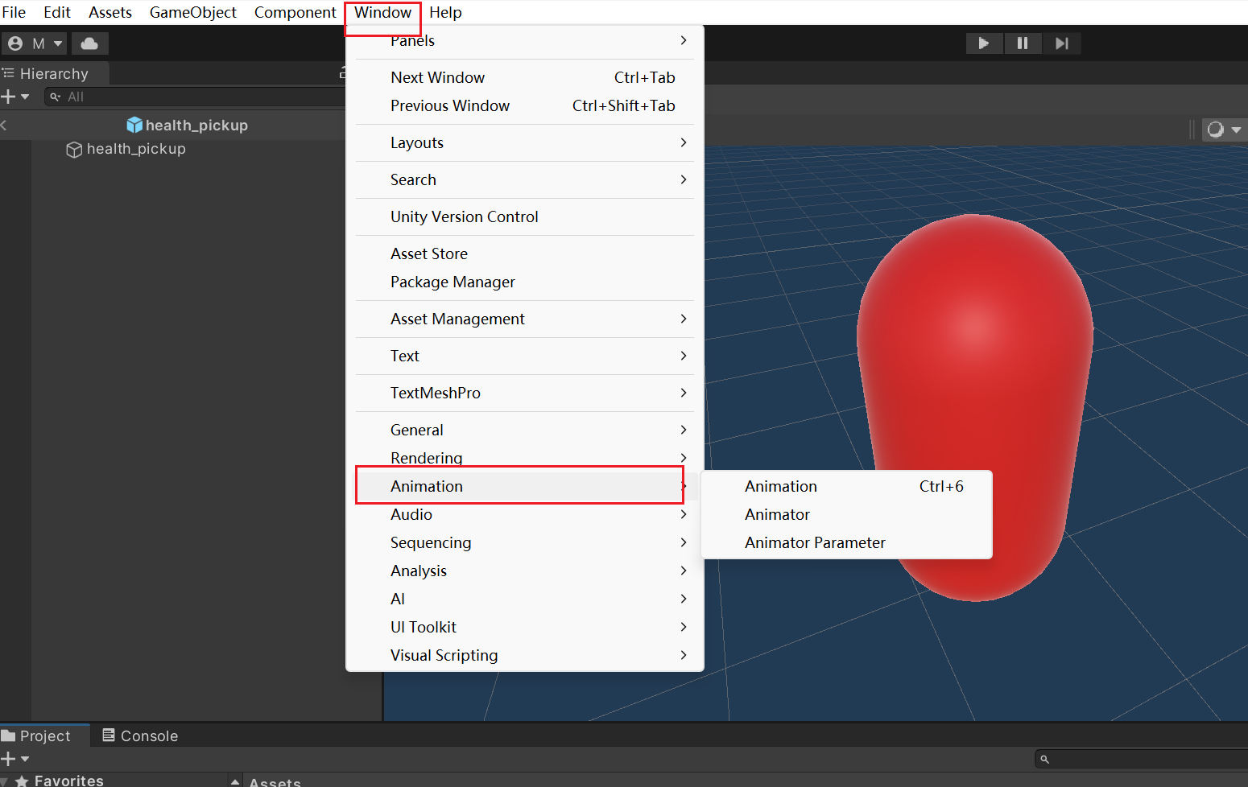
Task: Expand the Audio submenu
Action: (525, 514)
